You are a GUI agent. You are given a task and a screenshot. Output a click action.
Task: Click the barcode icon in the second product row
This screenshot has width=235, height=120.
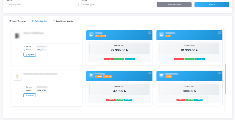tap(24, 87)
